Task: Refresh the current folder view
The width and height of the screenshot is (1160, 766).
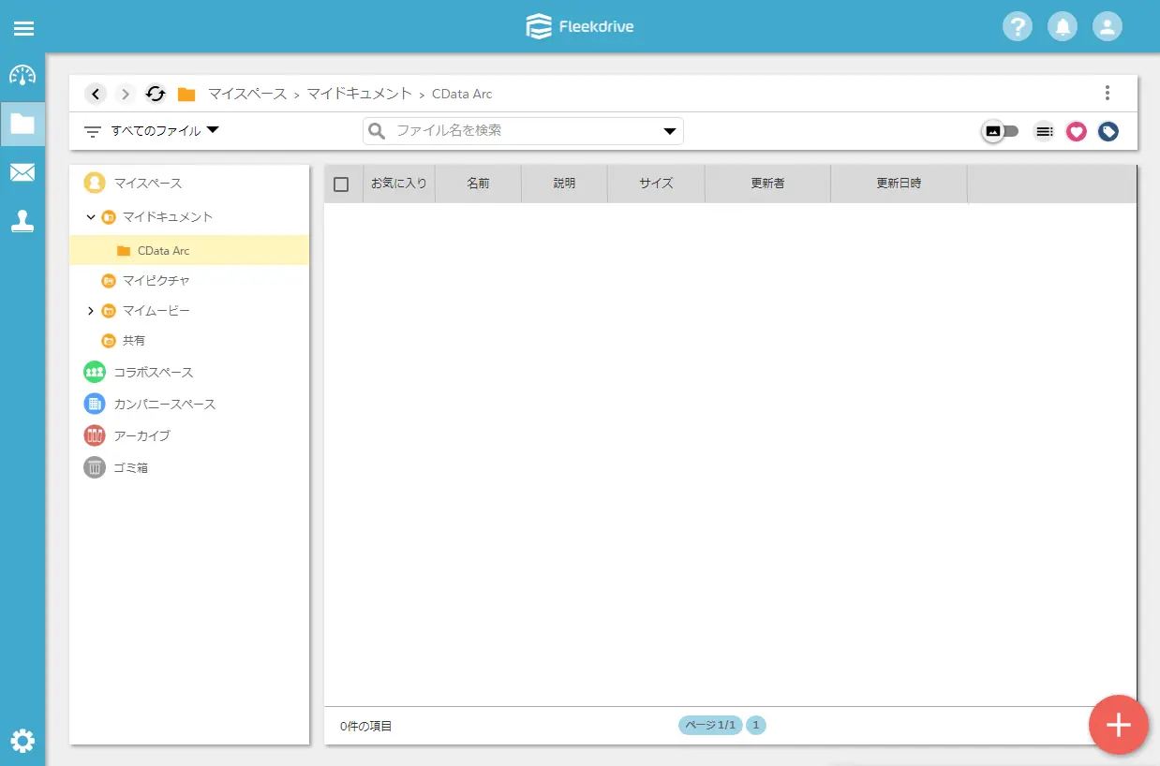Action: (x=156, y=94)
